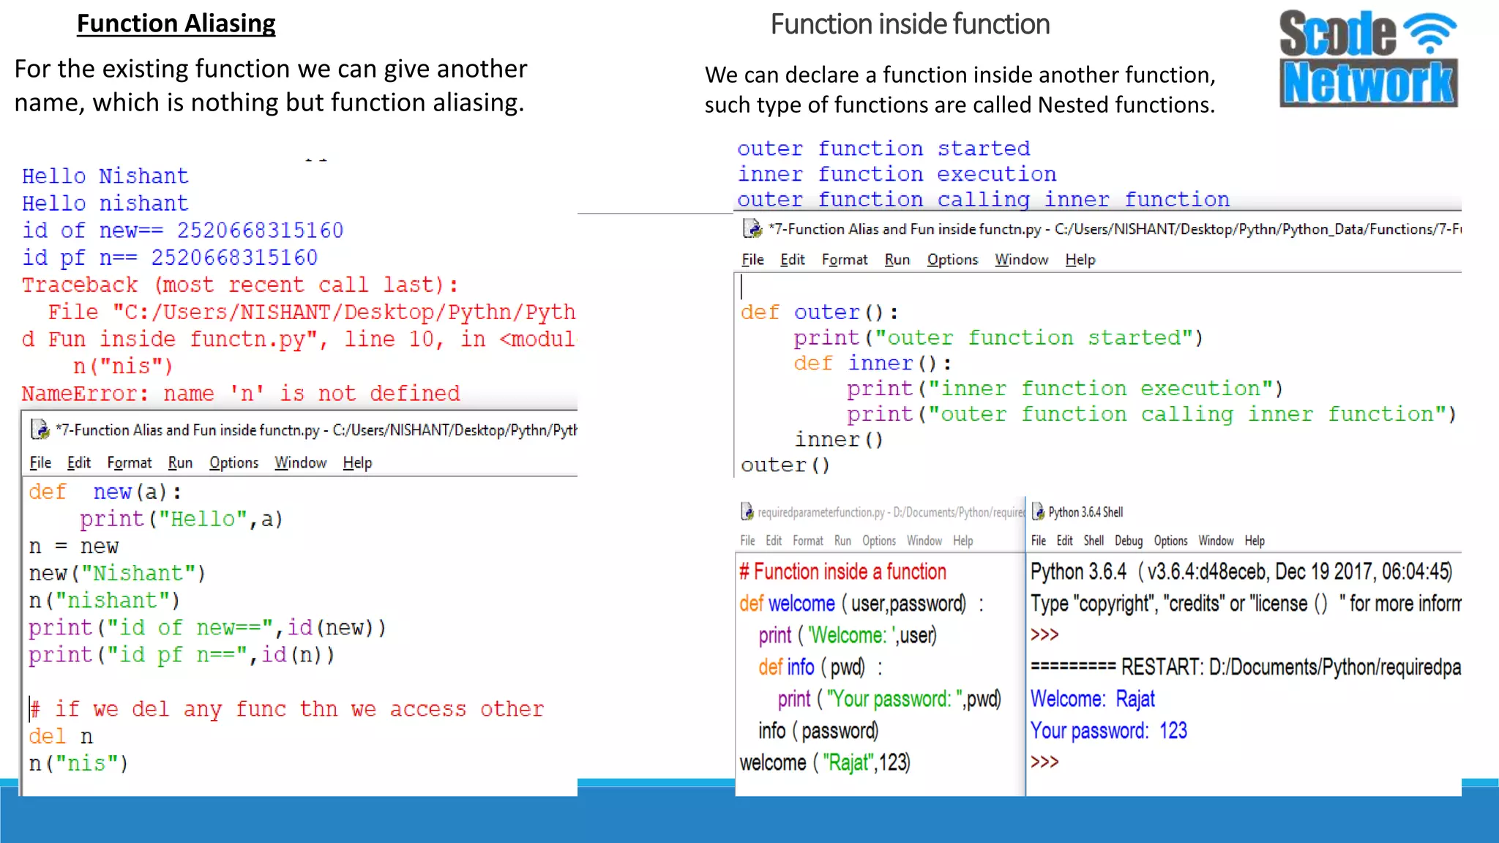Open Run menu in requiredparameterfunction.py window
The image size is (1499, 843).
[x=842, y=541]
